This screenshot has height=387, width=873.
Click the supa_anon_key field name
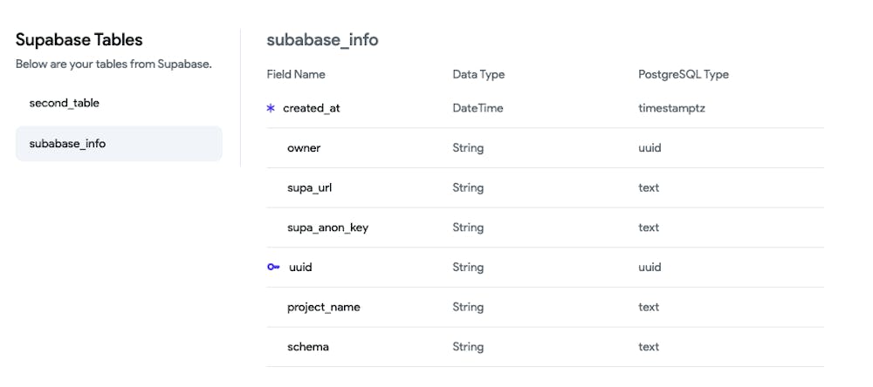point(327,227)
